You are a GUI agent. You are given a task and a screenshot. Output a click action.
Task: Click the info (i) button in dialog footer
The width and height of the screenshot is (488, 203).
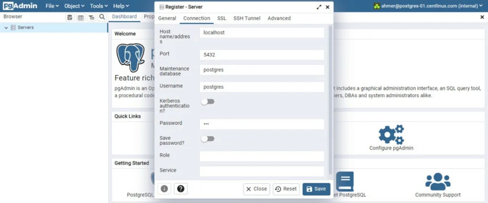(164, 189)
